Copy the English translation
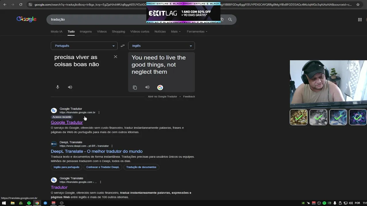Image resolution: width=367 pixels, height=206 pixels. coord(135,88)
